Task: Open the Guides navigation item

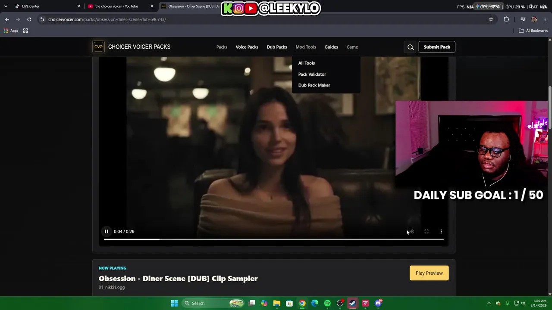Action: click(331, 47)
